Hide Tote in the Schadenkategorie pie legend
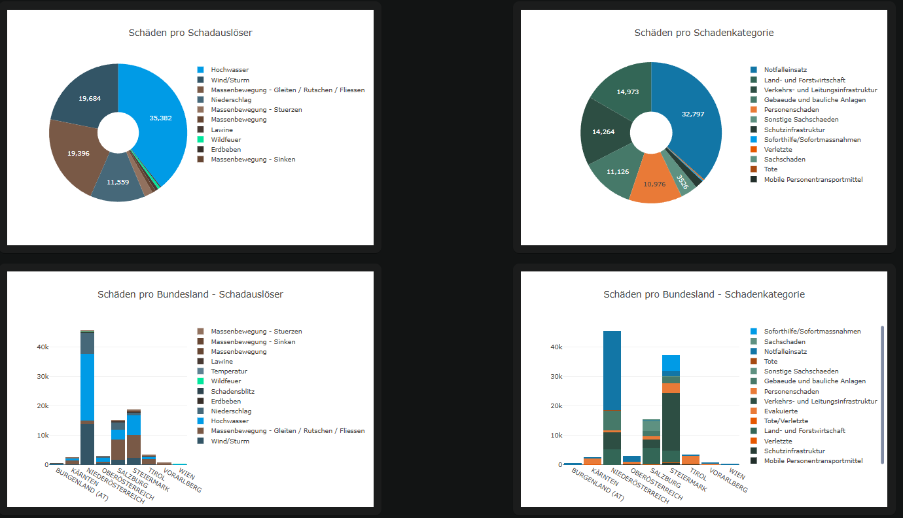 point(770,169)
